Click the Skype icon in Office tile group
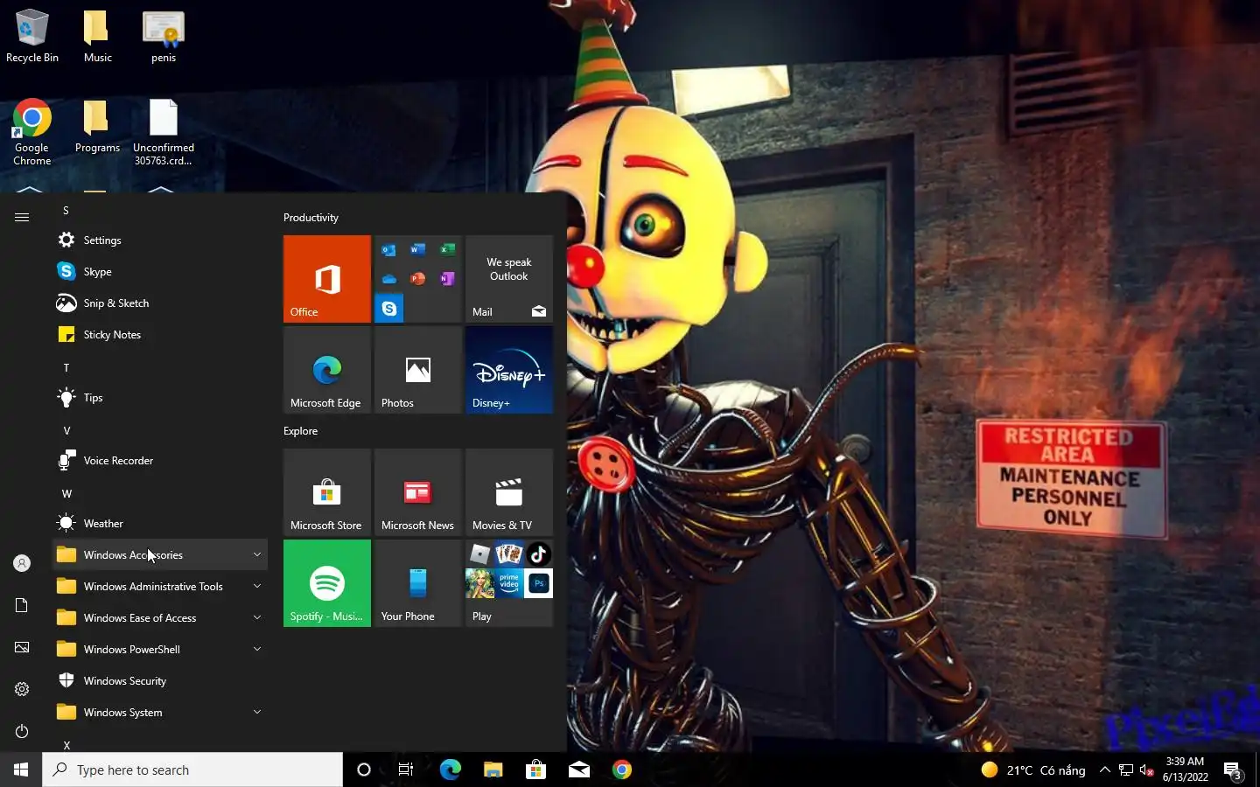Screen dimensions: 1260x787 click(389, 309)
